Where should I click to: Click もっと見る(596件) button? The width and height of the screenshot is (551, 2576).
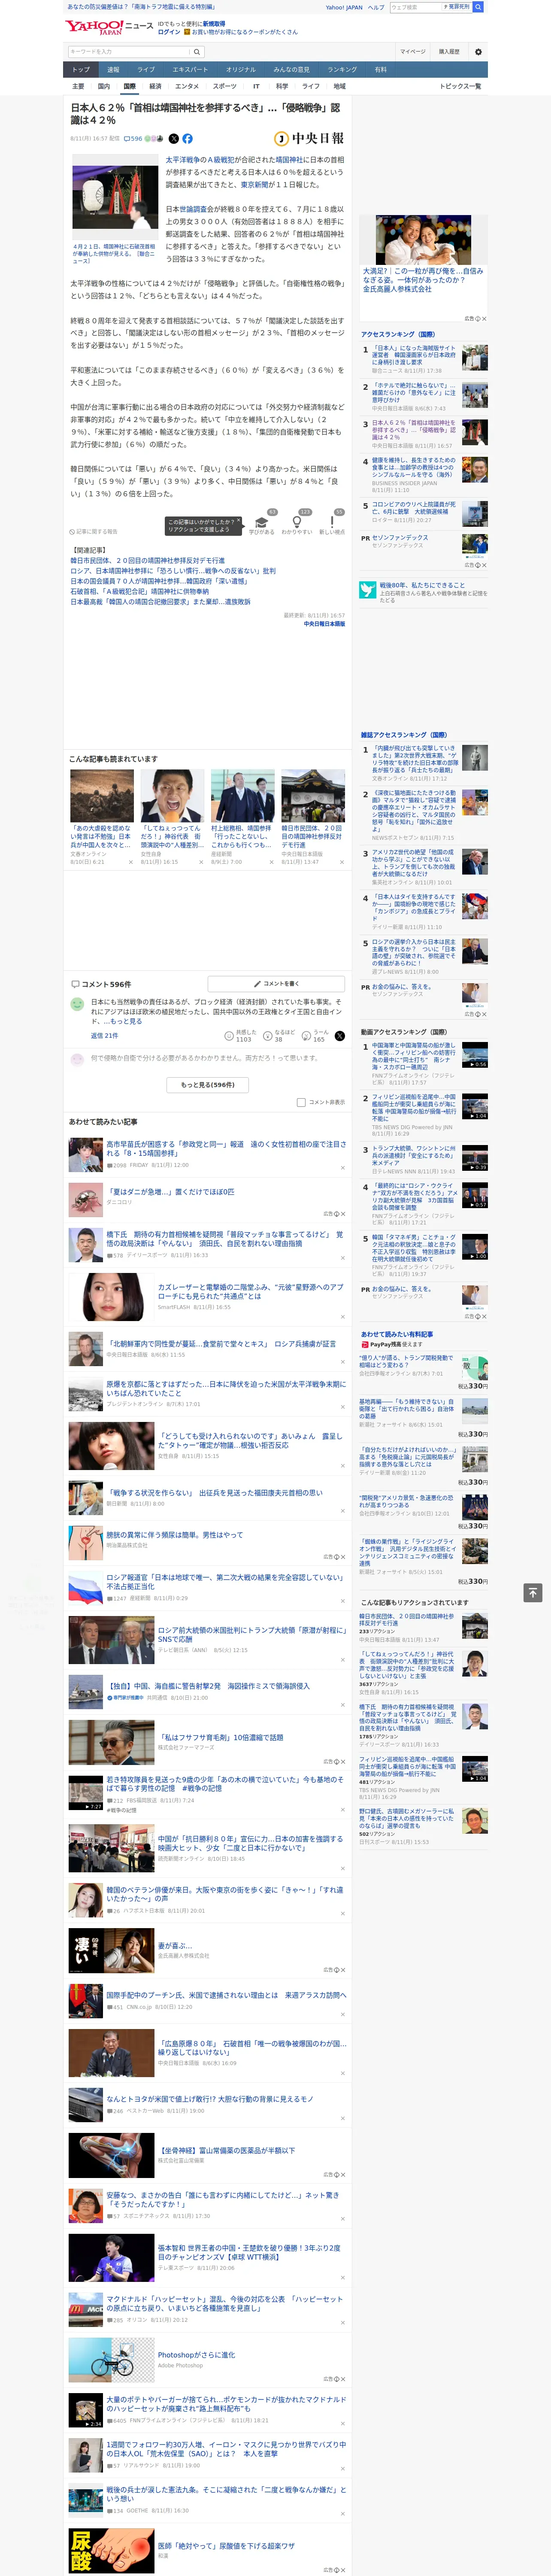[208, 1084]
